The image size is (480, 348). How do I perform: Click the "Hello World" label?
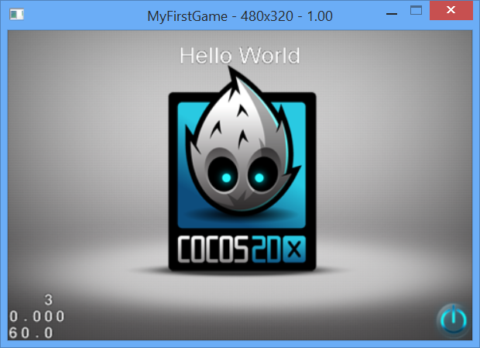(x=239, y=56)
